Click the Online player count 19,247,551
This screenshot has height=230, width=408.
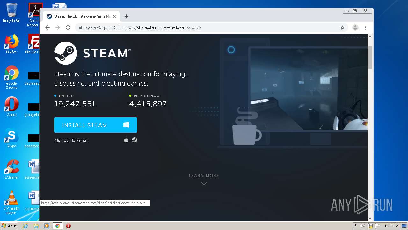click(75, 104)
